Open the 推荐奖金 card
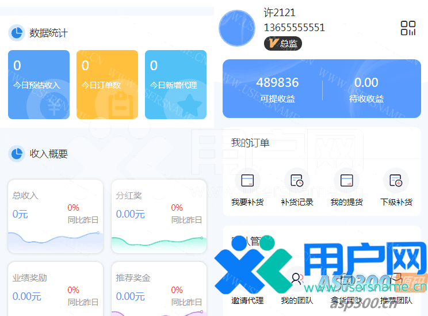The image size is (428, 316). [159, 289]
